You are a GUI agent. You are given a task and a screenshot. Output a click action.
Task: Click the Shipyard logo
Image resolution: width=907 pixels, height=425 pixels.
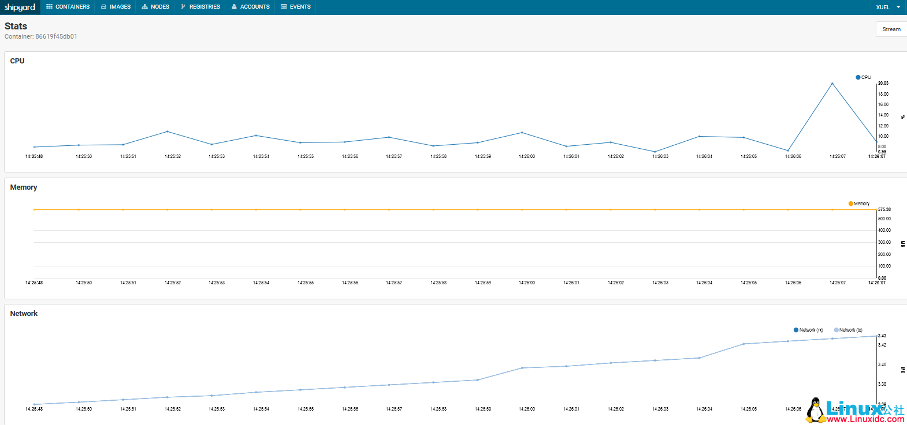pyautogui.click(x=20, y=7)
